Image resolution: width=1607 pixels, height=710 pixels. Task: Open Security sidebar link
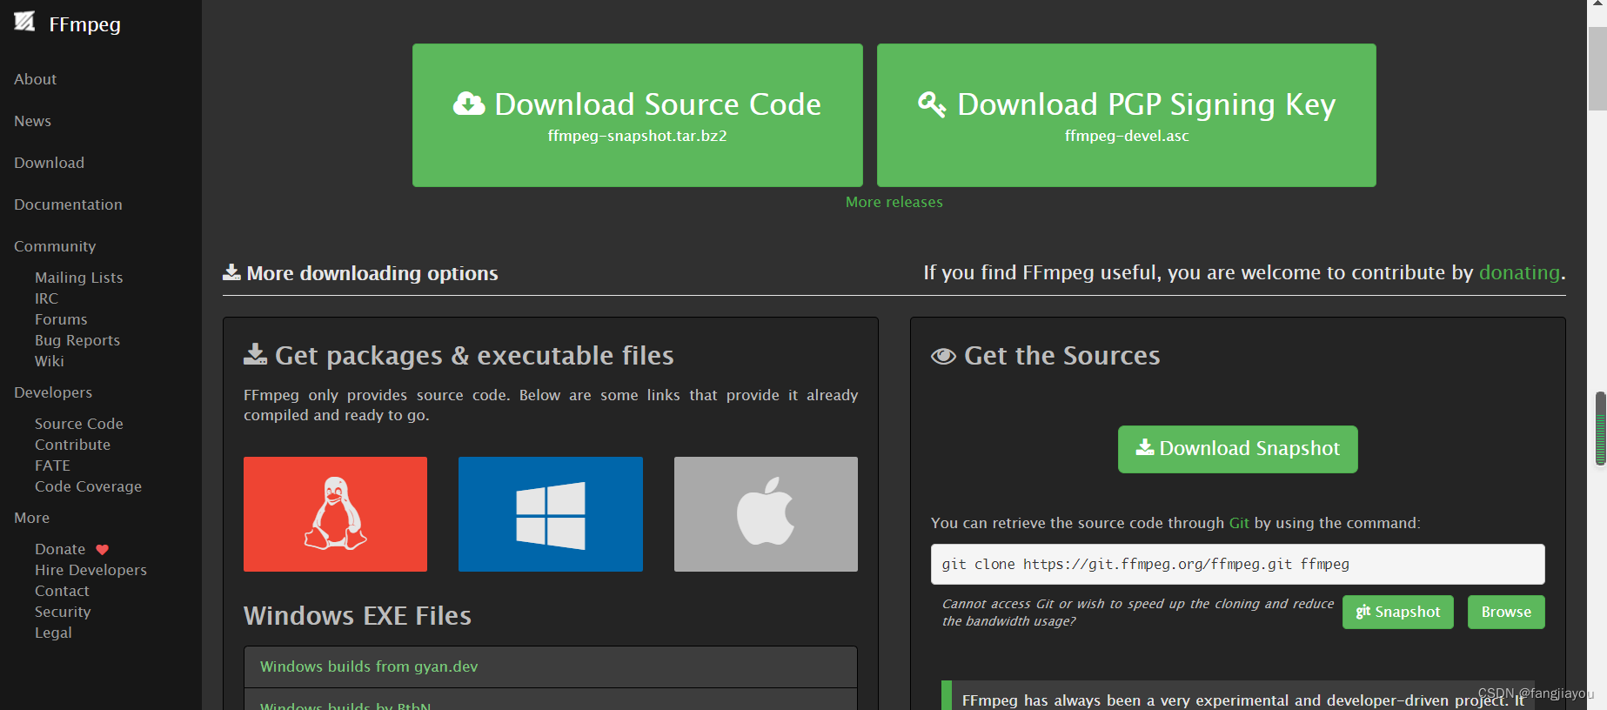point(63,612)
